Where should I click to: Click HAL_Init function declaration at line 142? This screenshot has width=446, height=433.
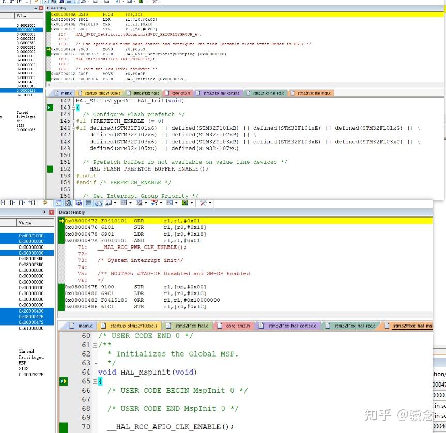point(130,101)
